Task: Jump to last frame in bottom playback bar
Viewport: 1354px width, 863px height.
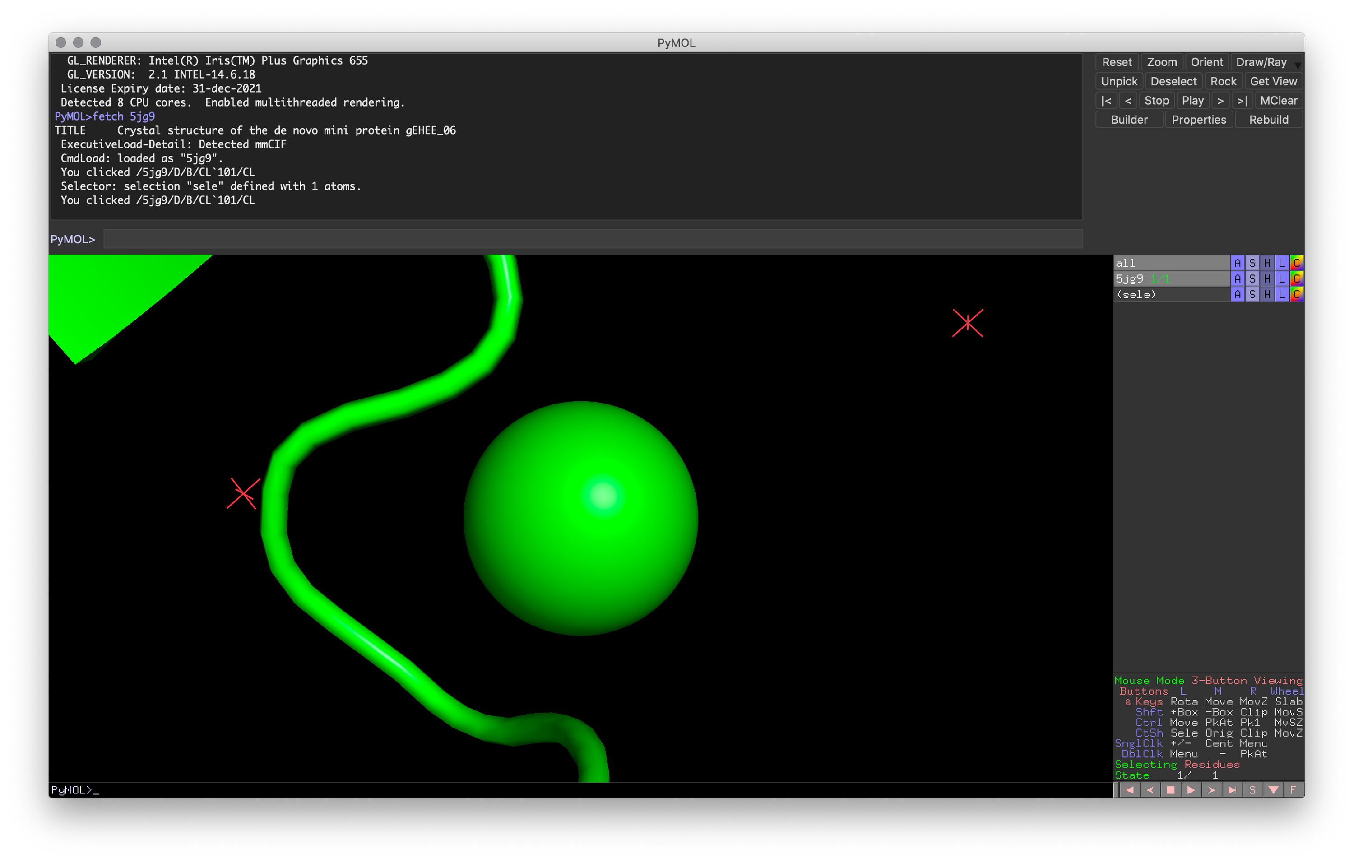Action: pyautogui.click(x=1232, y=790)
